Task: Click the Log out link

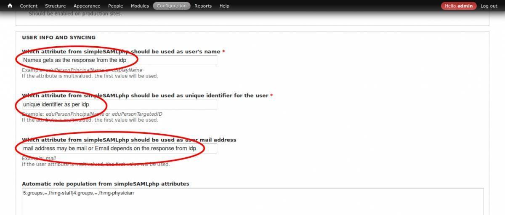Action: point(489,6)
